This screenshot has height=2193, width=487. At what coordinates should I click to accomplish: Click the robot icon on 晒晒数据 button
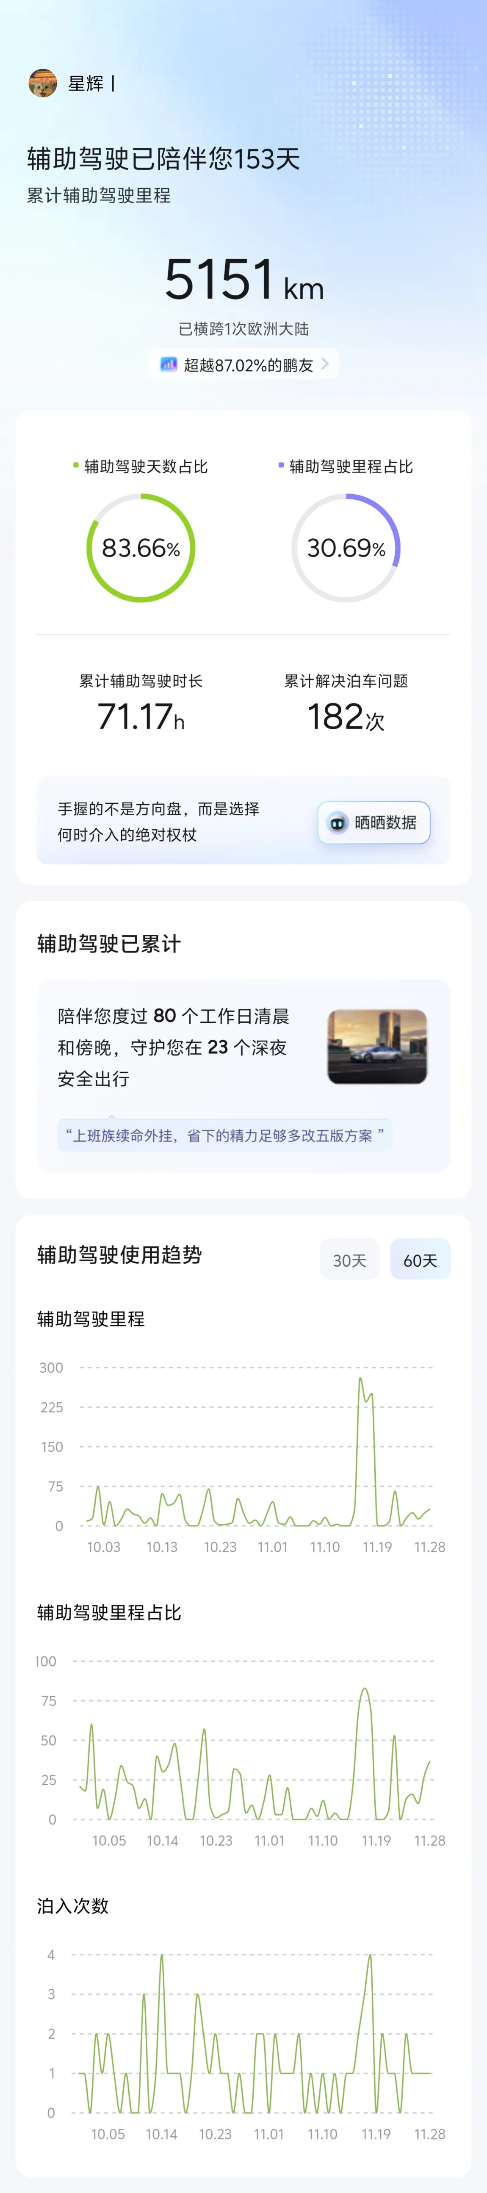coord(337,822)
